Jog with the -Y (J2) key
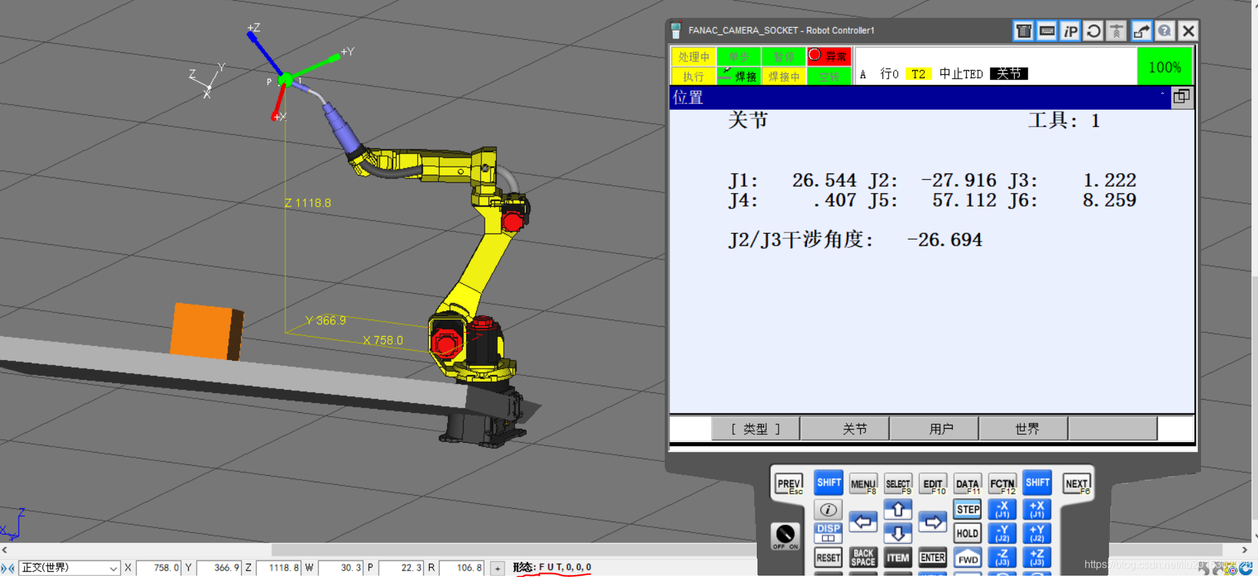 click(x=1002, y=533)
